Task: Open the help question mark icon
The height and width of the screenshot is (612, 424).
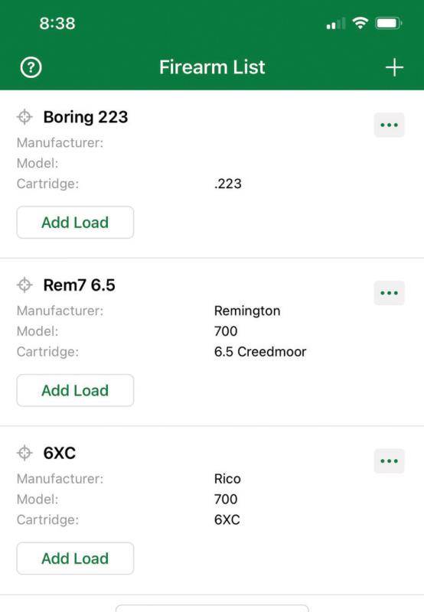Action: point(31,67)
